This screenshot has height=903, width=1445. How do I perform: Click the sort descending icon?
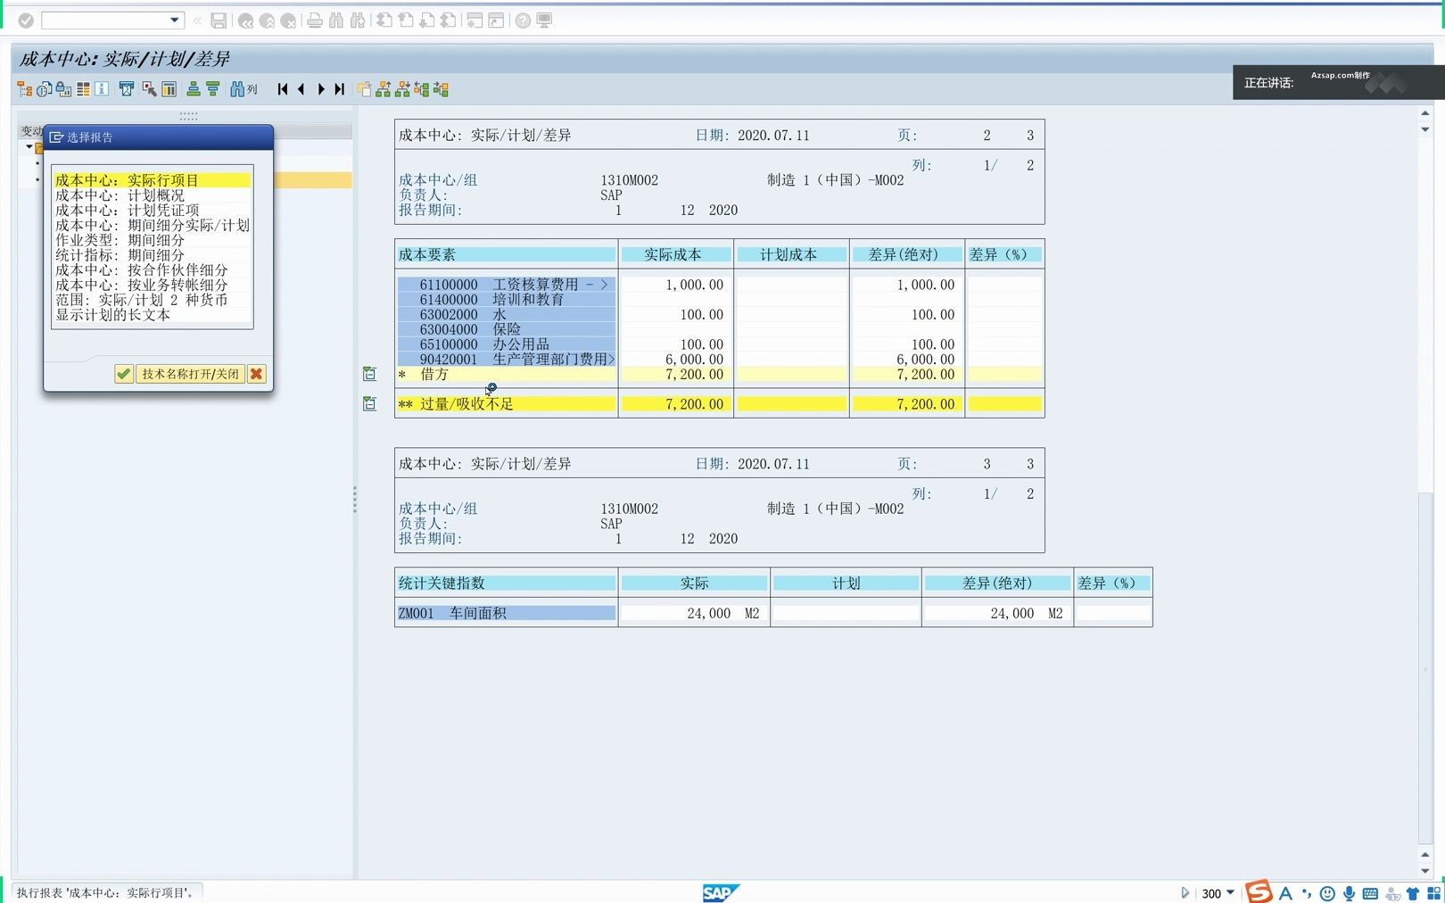click(x=213, y=89)
